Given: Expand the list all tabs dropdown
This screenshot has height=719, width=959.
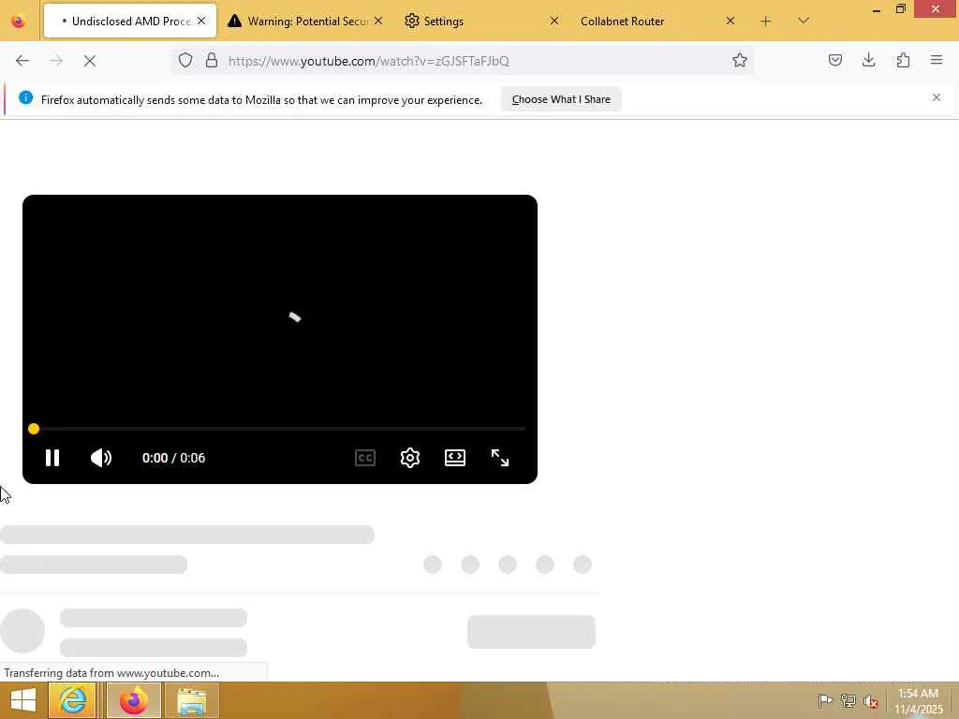Looking at the screenshot, I should click(x=803, y=22).
